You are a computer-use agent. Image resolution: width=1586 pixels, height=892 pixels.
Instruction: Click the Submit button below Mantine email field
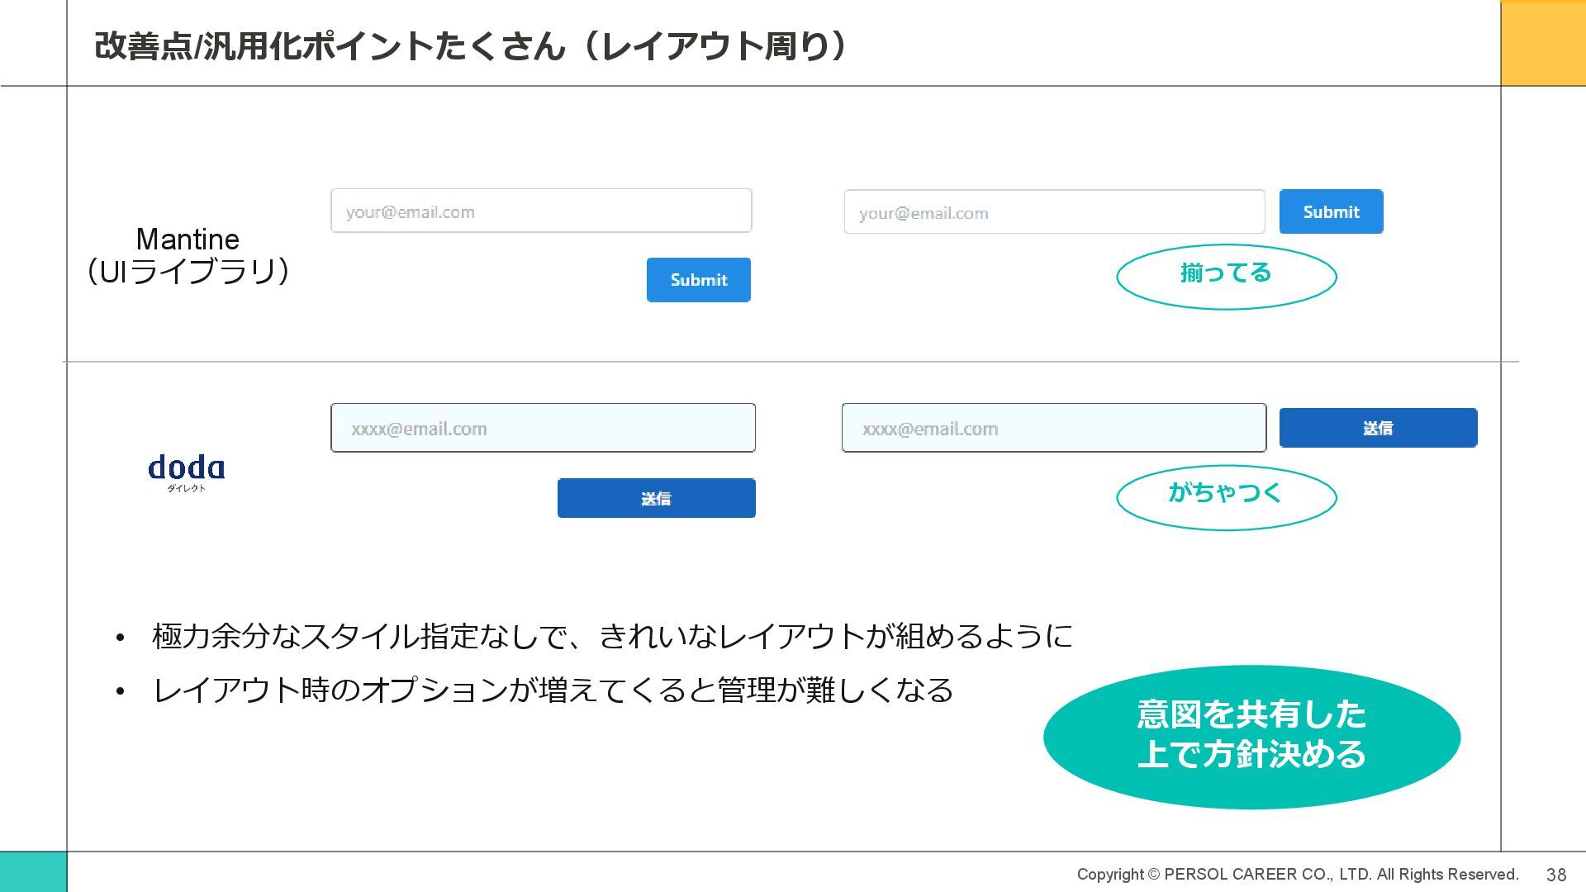click(699, 280)
